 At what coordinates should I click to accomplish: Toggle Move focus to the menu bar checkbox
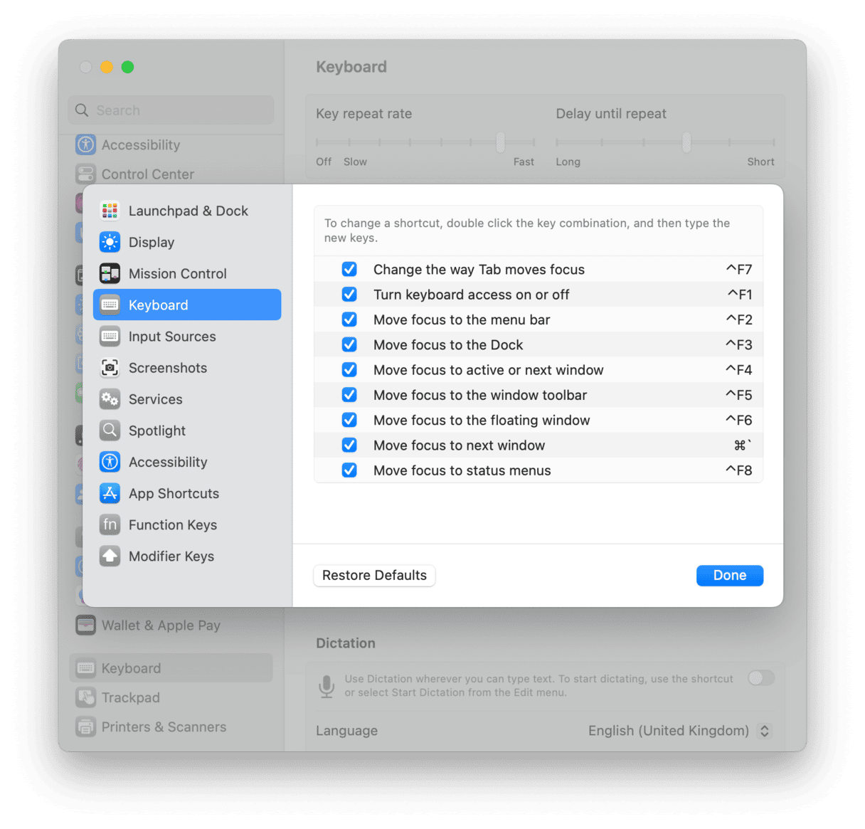tap(349, 320)
